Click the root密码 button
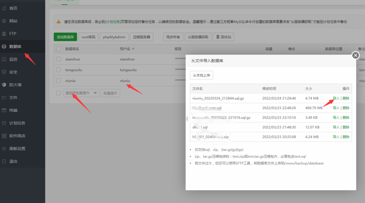This screenshot has height=203, width=365. pos(88,37)
